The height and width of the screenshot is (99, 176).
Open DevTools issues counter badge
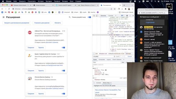122,16
